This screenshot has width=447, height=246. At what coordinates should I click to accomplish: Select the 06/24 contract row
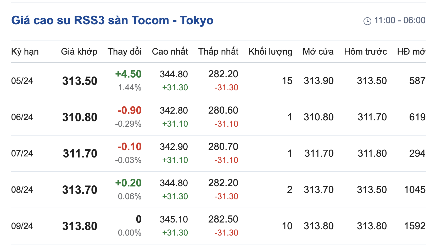(x=22, y=117)
